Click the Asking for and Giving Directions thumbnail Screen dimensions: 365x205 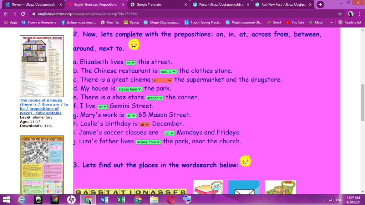[42, 164]
